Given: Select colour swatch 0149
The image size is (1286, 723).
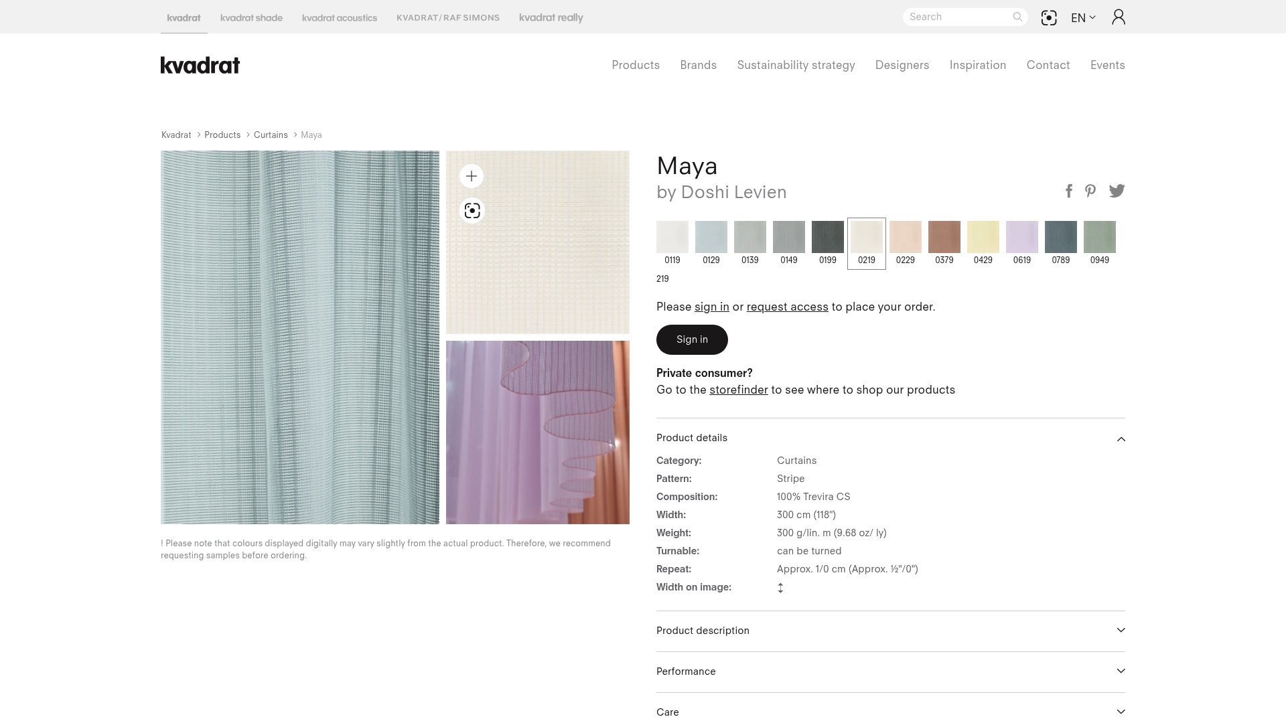Looking at the screenshot, I should tap(789, 237).
